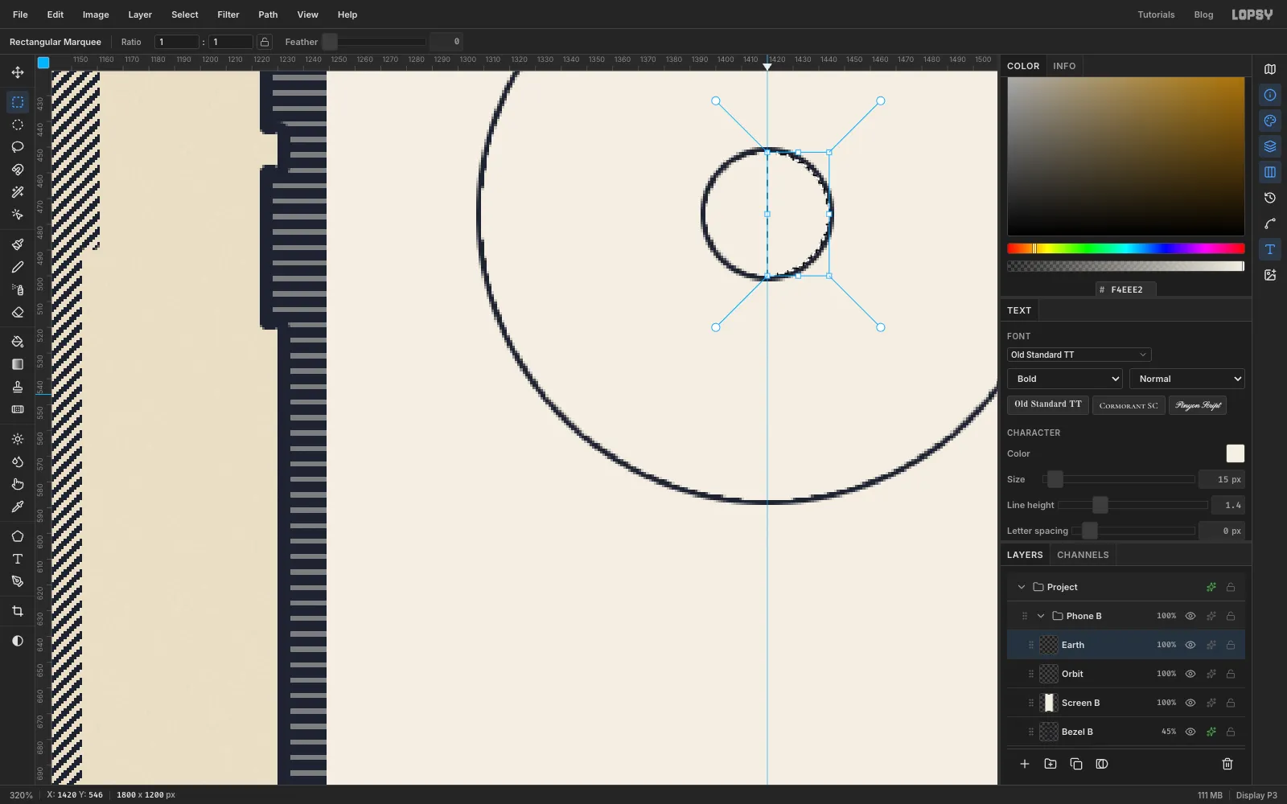1287x804 pixels.
Task: Open the Bold font weight dropdown
Action: 1065,379
